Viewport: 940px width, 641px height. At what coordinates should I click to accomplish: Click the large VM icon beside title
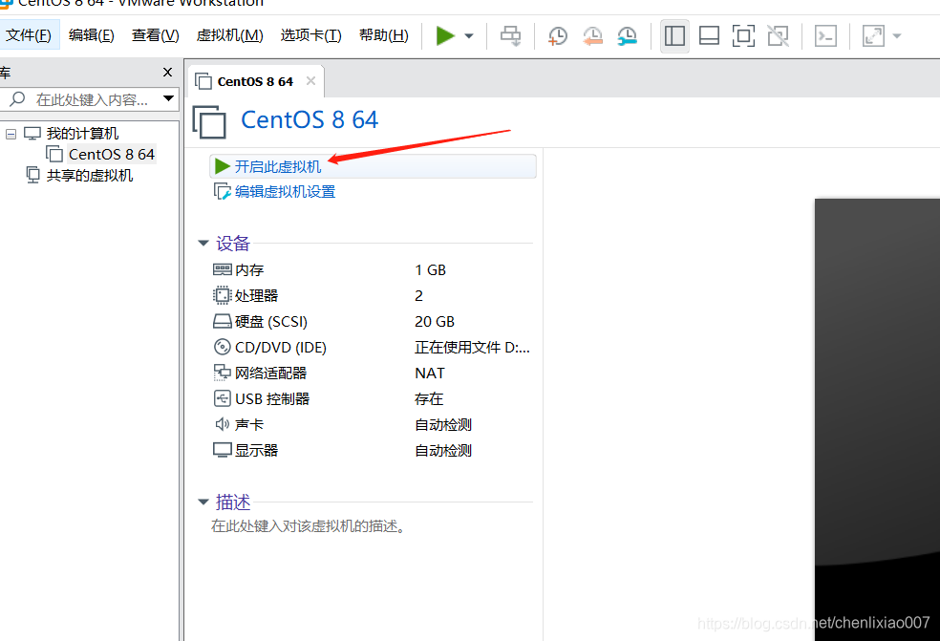coord(209,121)
